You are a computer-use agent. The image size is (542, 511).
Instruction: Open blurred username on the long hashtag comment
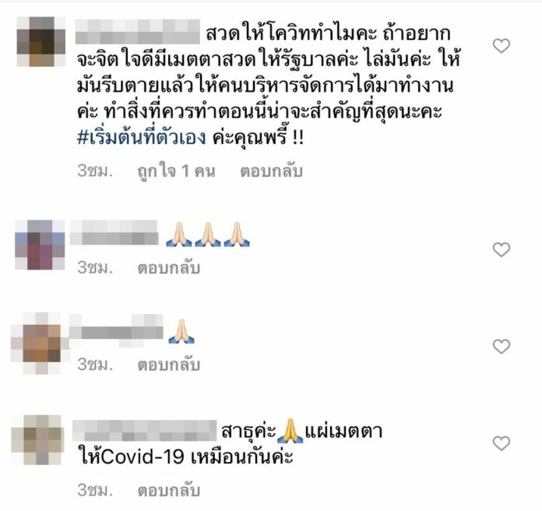[x=138, y=32]
